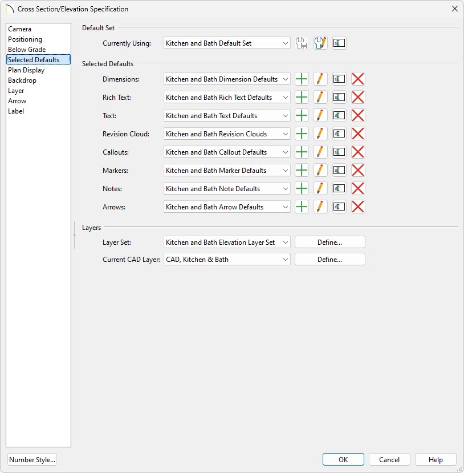
Task: Open the Callouts defaults dropdown
Action: click(227, 152)
